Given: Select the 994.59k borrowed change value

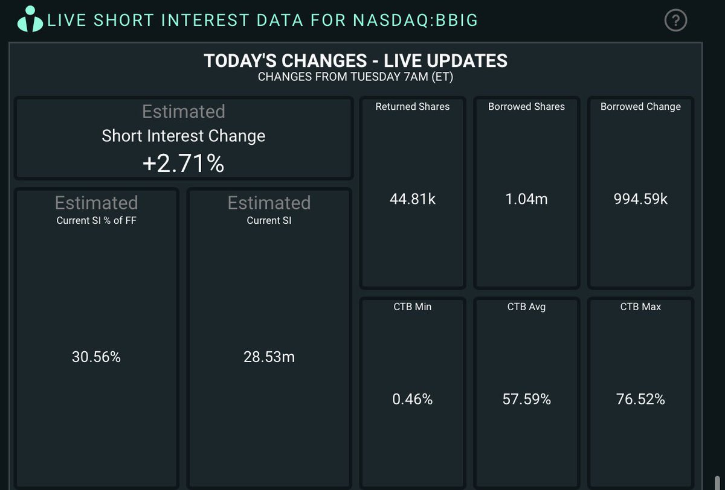Looking at the screenshot, I should tap(640, 199).
